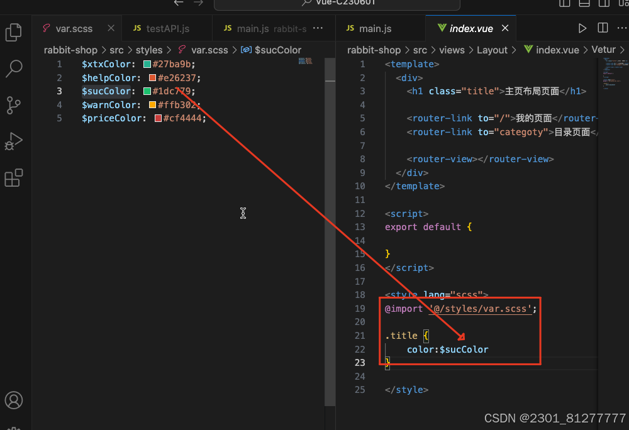Click rabbit-shop in left breadcrumb

[70, 50]
